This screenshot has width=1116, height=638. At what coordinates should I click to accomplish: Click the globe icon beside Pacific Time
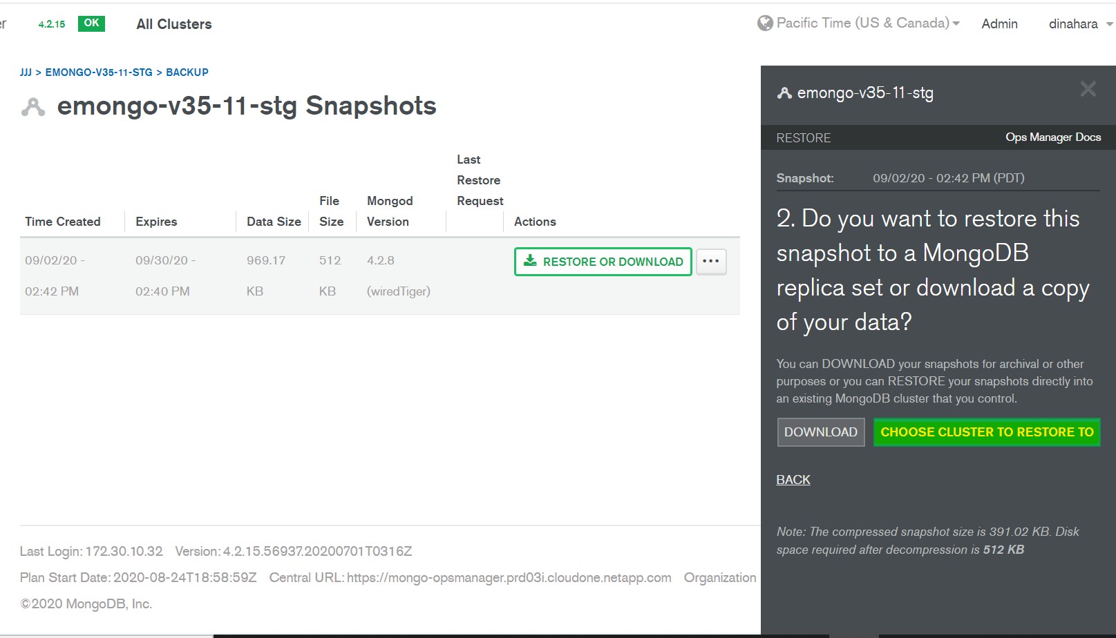pos(765,23)
